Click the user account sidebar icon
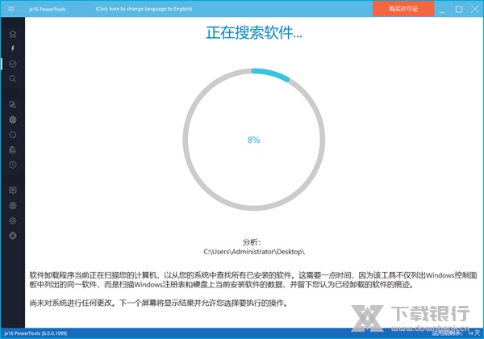 pos(12,205)
